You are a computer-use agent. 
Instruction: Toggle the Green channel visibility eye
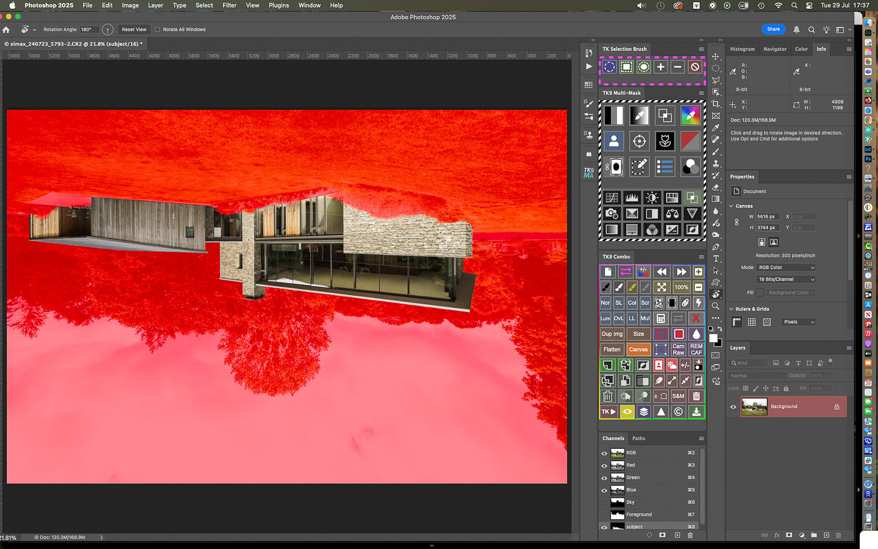605,478
